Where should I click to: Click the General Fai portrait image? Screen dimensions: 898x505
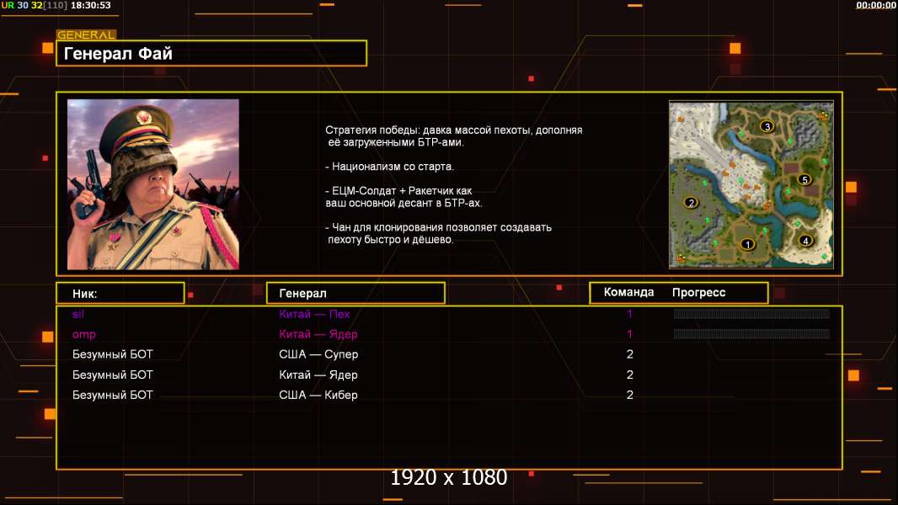tap(153, 184)
